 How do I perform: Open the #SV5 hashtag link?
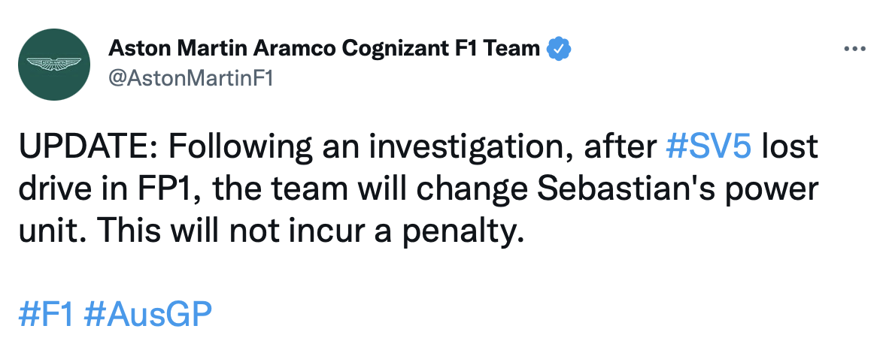click(709, 147)
